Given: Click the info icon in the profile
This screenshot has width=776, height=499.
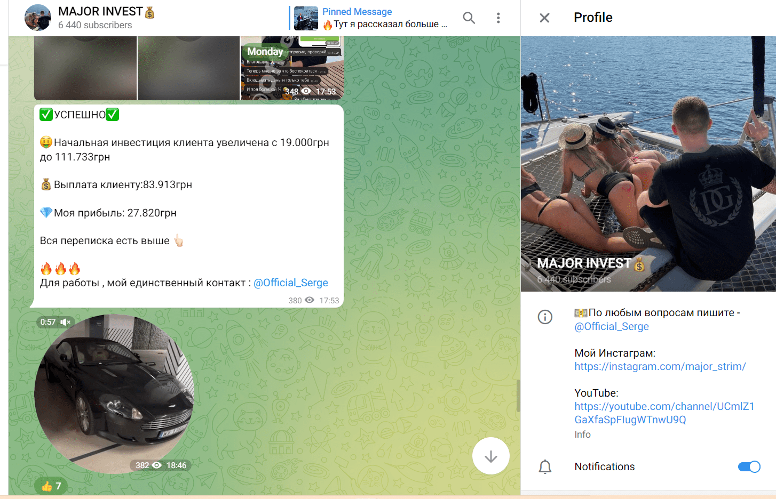Looking at the screenshot, I should [x=545, y=318].
